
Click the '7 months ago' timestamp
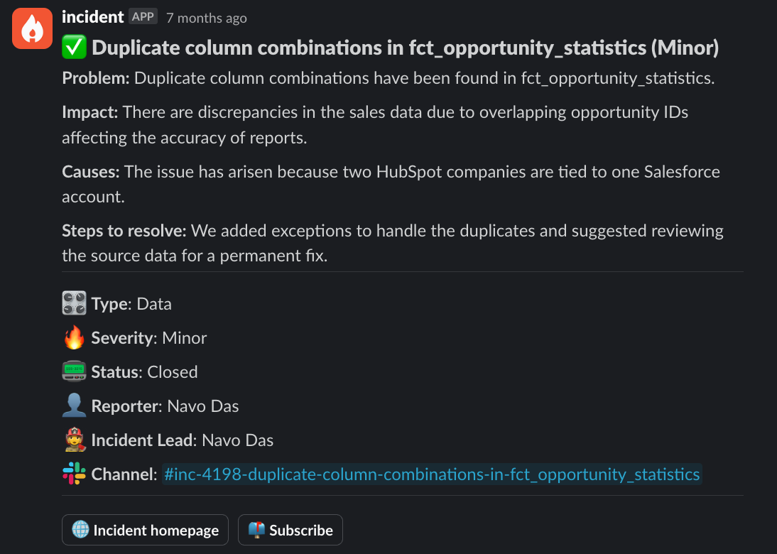(x=206, y=18)
